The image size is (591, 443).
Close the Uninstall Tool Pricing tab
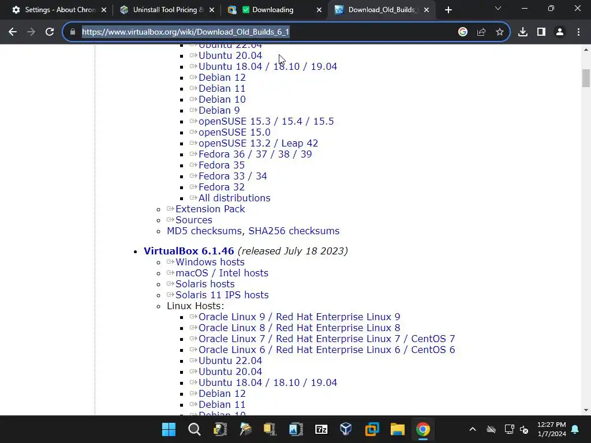coord(212,10)
